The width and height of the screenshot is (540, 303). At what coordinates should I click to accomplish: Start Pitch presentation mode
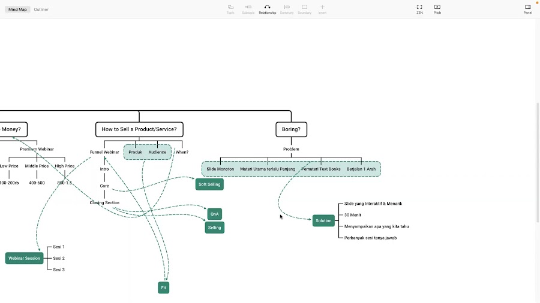(x=437, y=9)
